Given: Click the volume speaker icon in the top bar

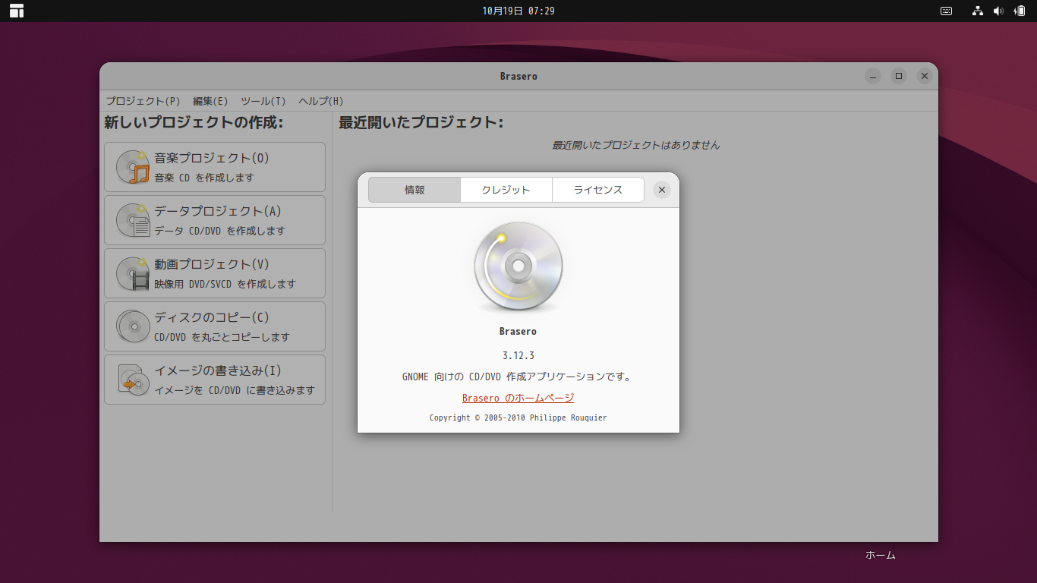Looking at the screenshot, I should click(x=998, y=11).
